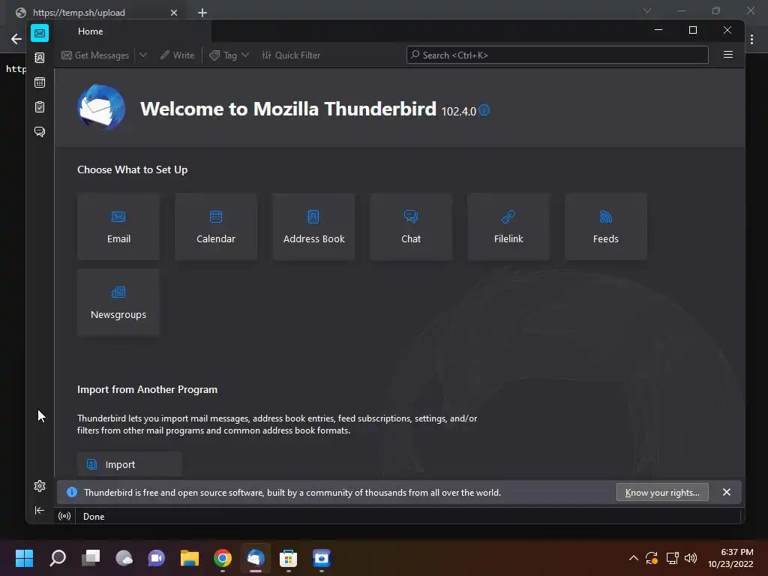
Task: Open the Tag dropdown
Action: [229, 55]
